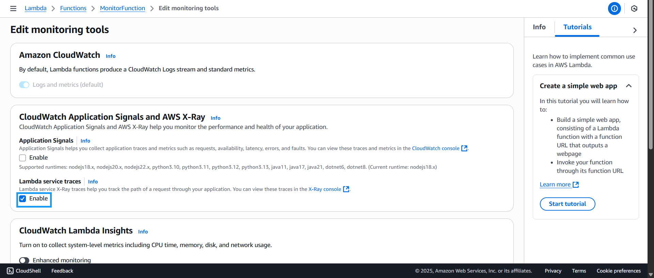This screenshot has width=654, height=278.
Task: Navigate to Functions breadcrumb link
Action: pos(73,8)
